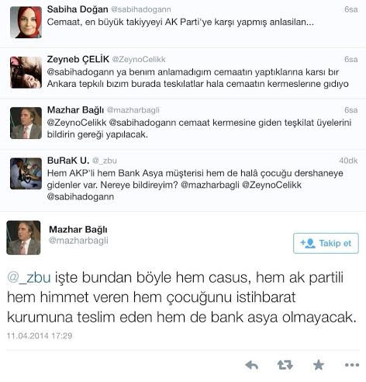
Task: Follow Mazhar Bağlı with Takip et button
Action: [326, 243]
